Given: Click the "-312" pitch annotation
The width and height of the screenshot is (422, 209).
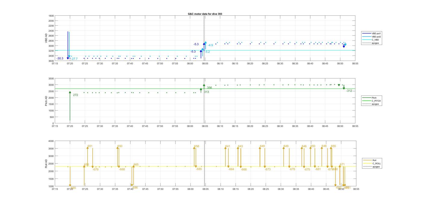Looking at the screenshot, I should point(349,91).
